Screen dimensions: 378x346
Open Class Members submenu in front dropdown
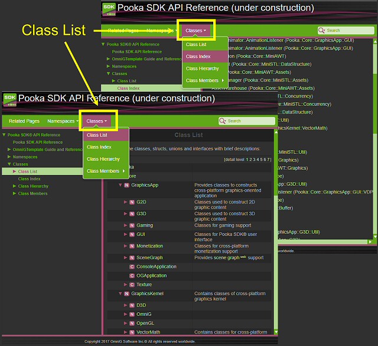106,171
